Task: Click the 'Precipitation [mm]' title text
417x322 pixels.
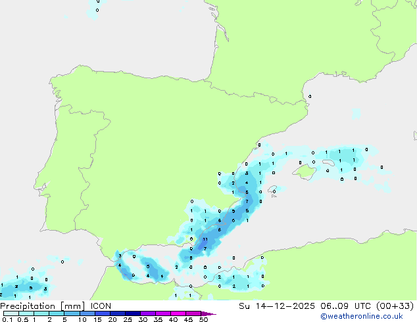Action: pyautogui.click(x=43, y=306)
